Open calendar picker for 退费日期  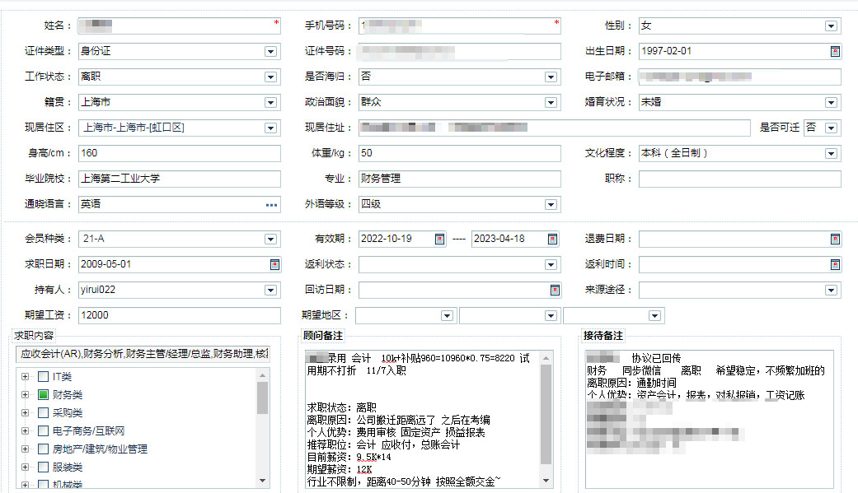tap(835, 239)
